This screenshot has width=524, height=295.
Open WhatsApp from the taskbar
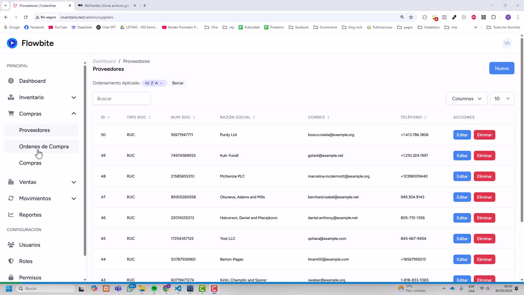point(130,289)
